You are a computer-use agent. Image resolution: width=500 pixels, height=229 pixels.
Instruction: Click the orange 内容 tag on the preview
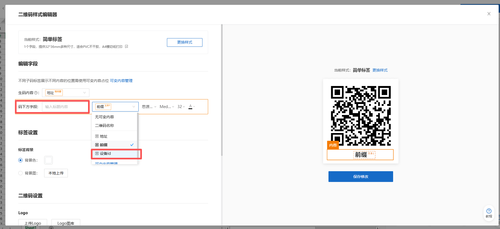(333, 145)
